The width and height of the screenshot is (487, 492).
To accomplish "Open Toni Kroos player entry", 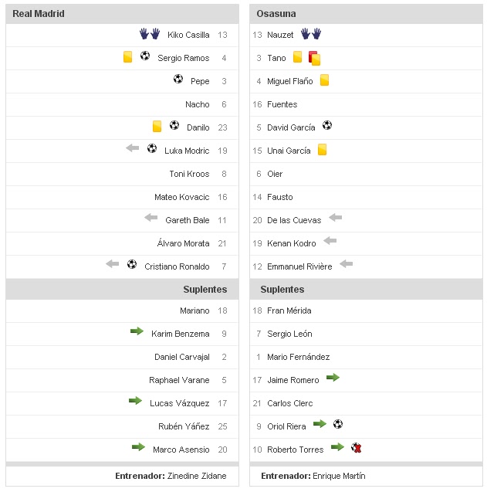I will (189, 174).
